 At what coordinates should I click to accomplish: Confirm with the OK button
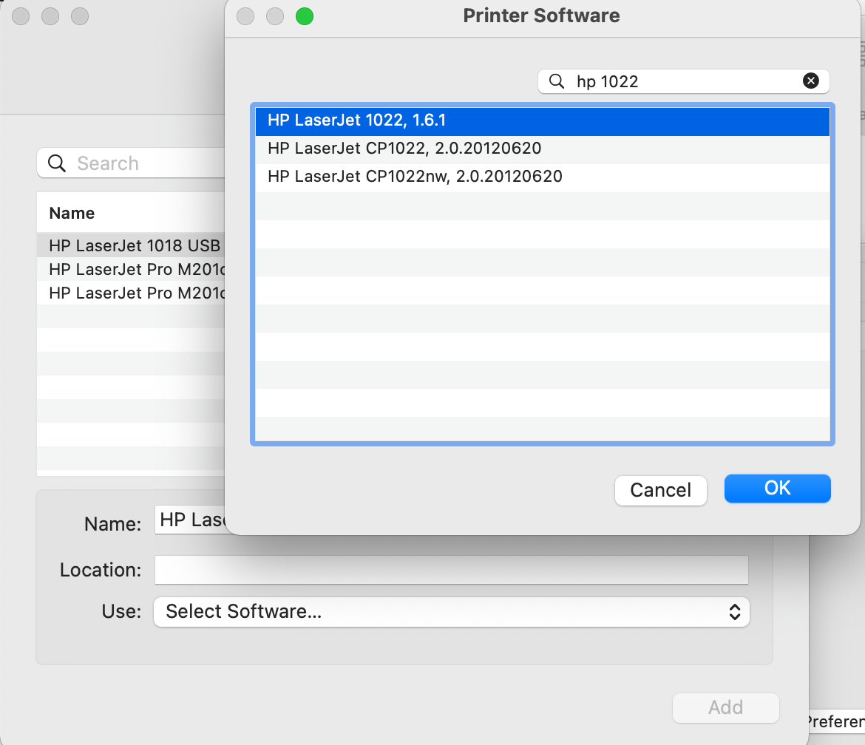pyautogui.click(x=777, y=489)
